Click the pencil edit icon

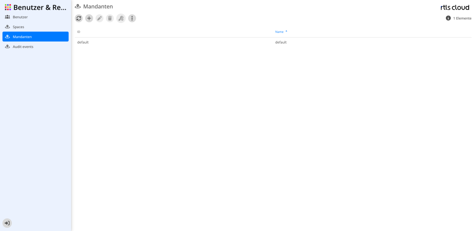[100, 18]
